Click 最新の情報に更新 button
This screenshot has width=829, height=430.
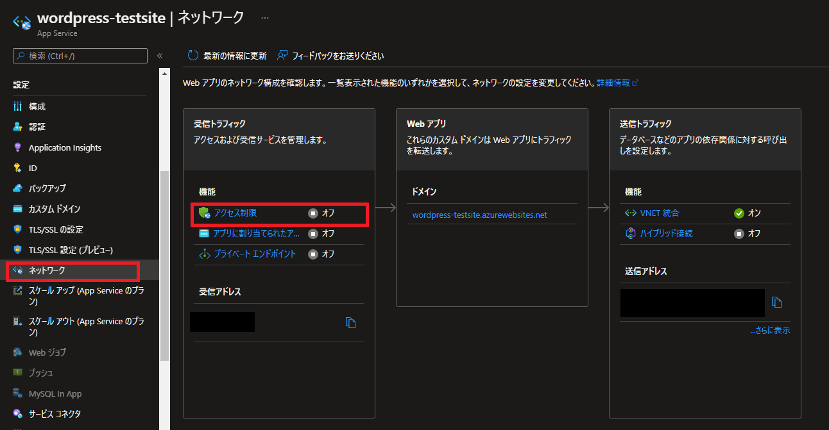pyautogui.click(x=227, y=56)
